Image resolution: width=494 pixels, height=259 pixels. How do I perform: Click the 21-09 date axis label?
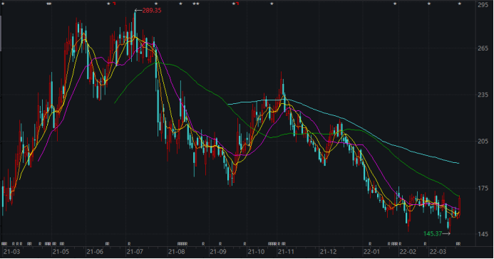218,252
